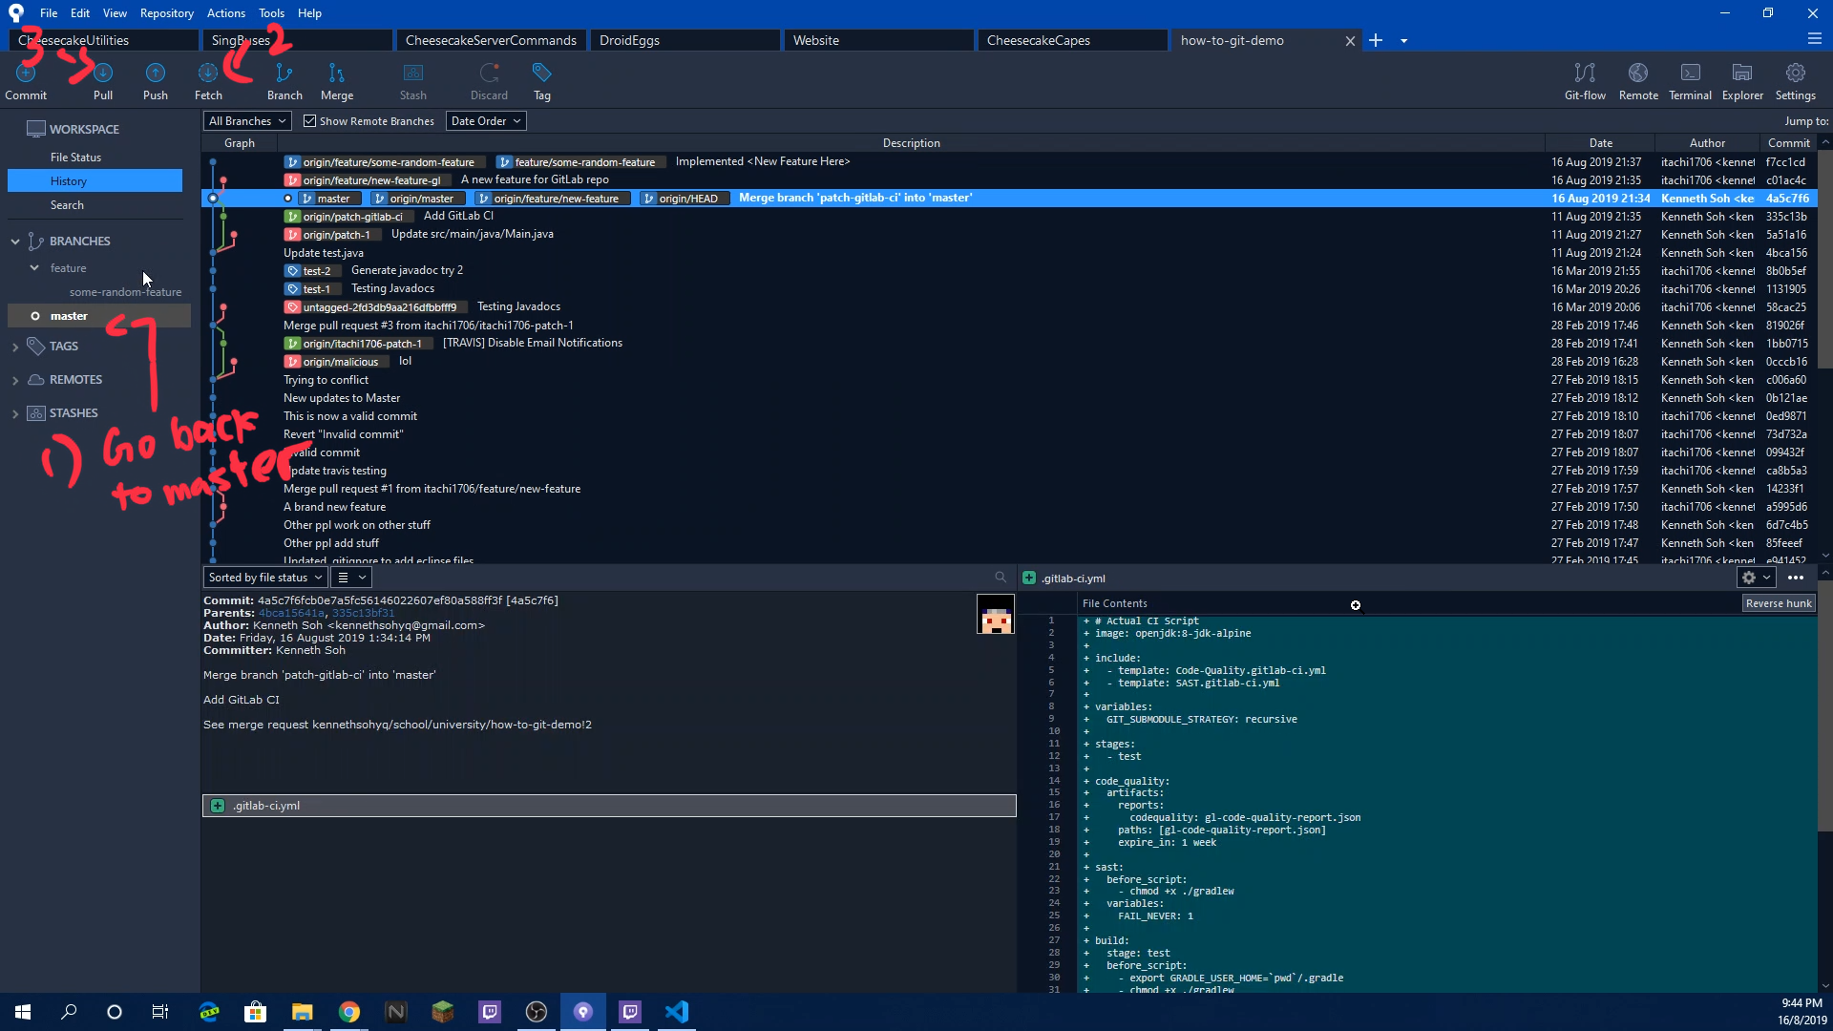
Task: Create a new branch with Branch icon
Action: tap(284, 81)
